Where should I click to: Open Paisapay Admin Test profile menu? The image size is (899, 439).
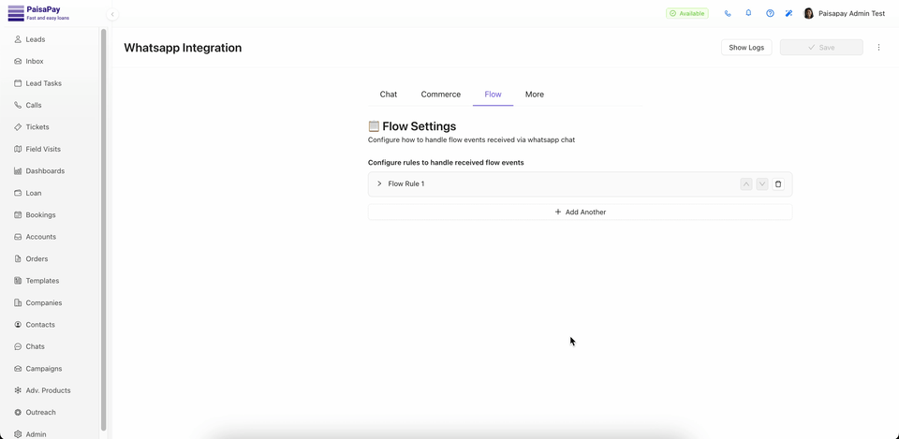(844, 13)
